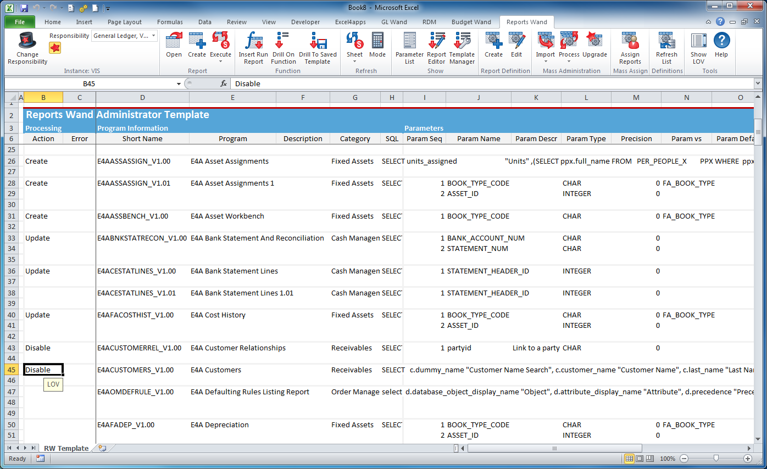Open the Excel Help question mark icon
Screen dimensions: 767x469
(x=720, y=22)
